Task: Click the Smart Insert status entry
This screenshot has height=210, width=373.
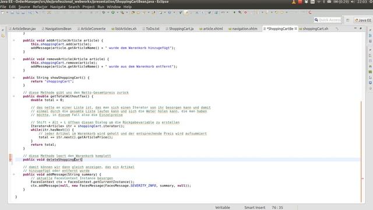Action: [255, 208]
